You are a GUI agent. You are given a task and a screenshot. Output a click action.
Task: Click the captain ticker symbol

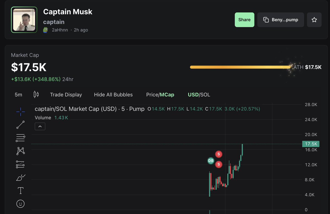(54, 22)
